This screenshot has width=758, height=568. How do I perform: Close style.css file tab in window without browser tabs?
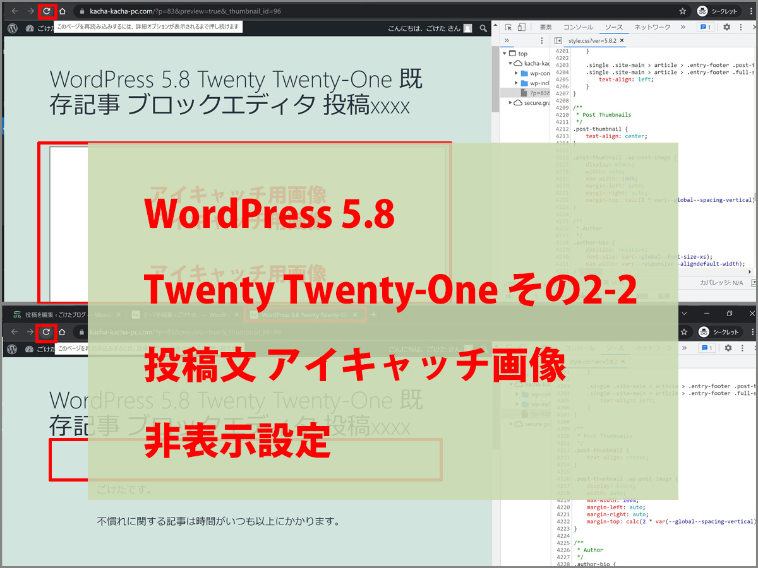[x=622, y=40]
